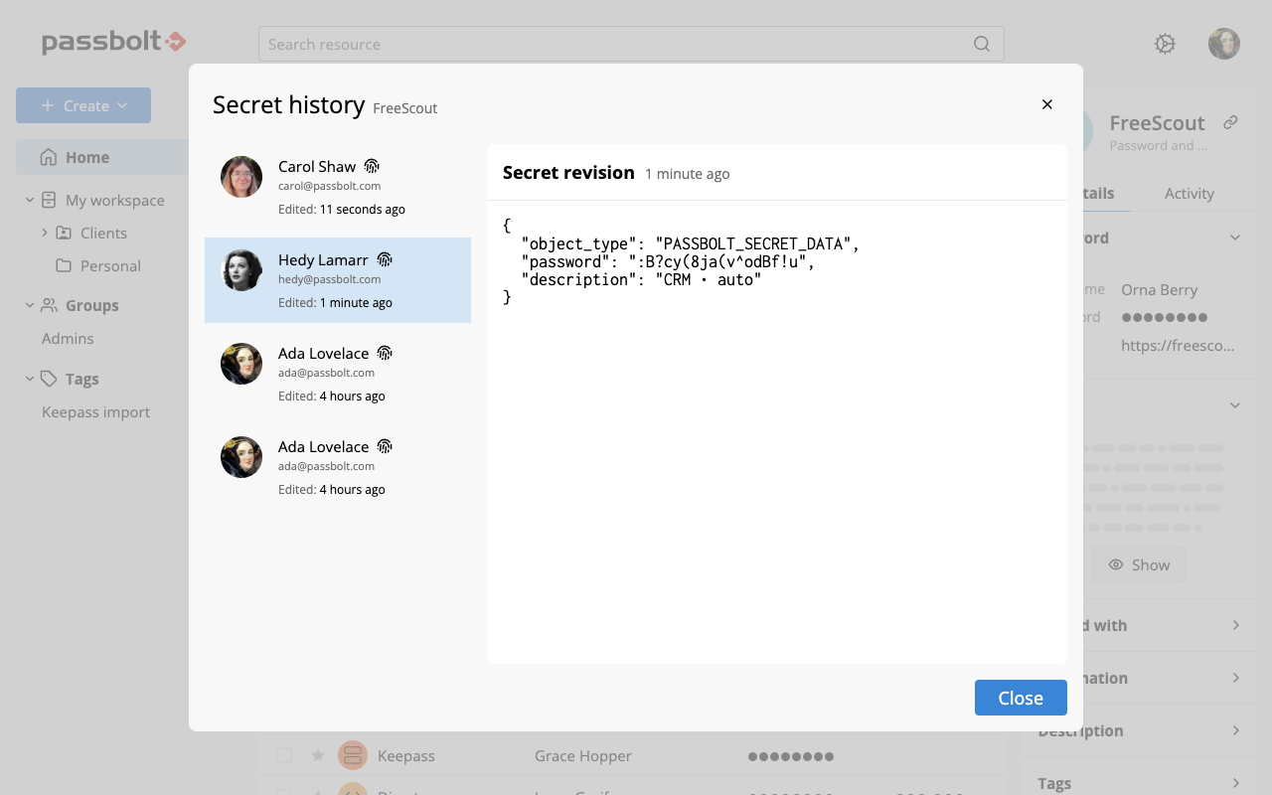Open the Clients folder
Viewport: 1272px width, 795px height.
[103, 233]
